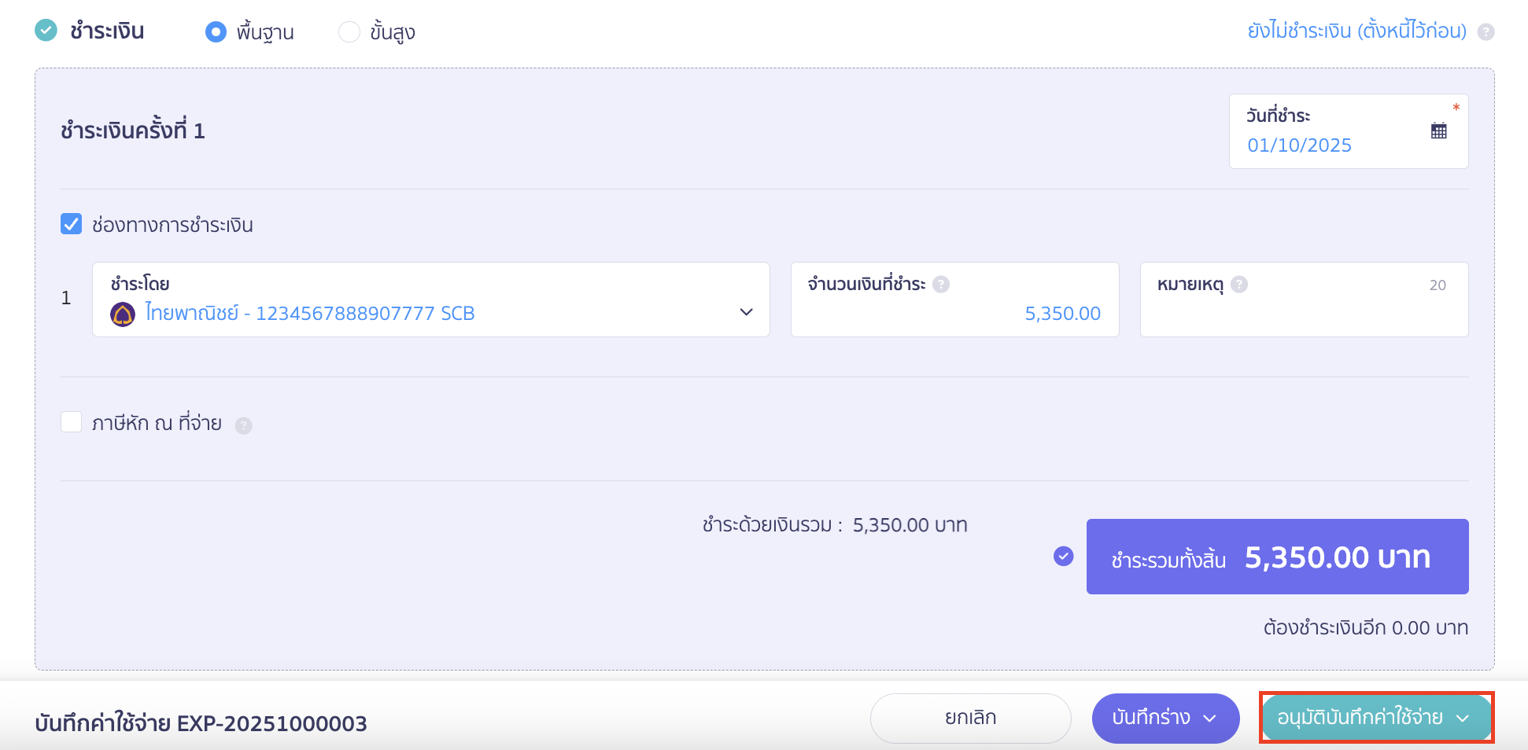Click the ชำระรวมทั้งสิ้น 5,350.00 บาท total box
The height and width of the screenshot is (750, 1528).
click(x=1276, y=557)
